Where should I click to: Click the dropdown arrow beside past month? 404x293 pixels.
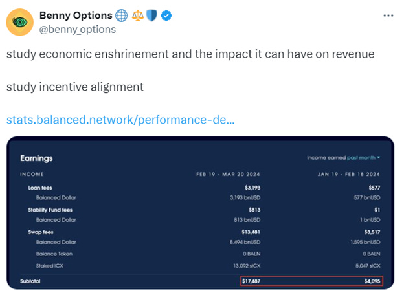(379, 157)
